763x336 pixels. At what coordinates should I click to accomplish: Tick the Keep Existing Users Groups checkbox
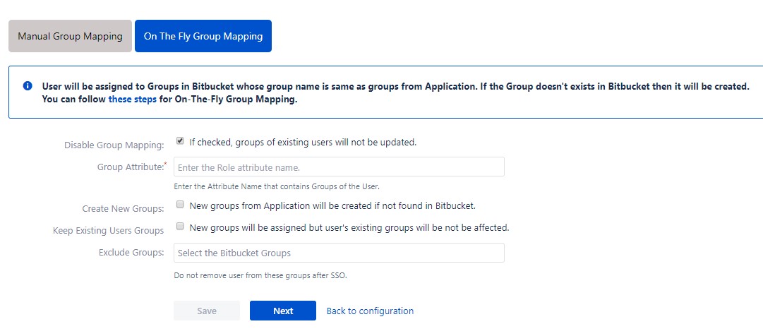[180, 227]
